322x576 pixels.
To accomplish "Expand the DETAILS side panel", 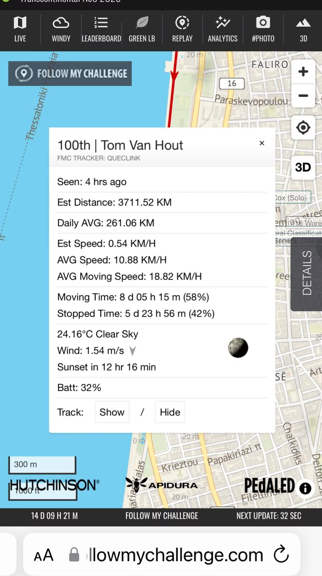I will [x=307, y=273].
